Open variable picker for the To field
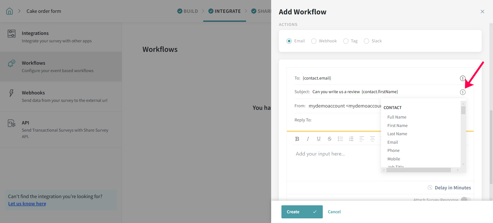Image resolution: width=493 pixels, height=223 pixels. (x=462, y=78)
